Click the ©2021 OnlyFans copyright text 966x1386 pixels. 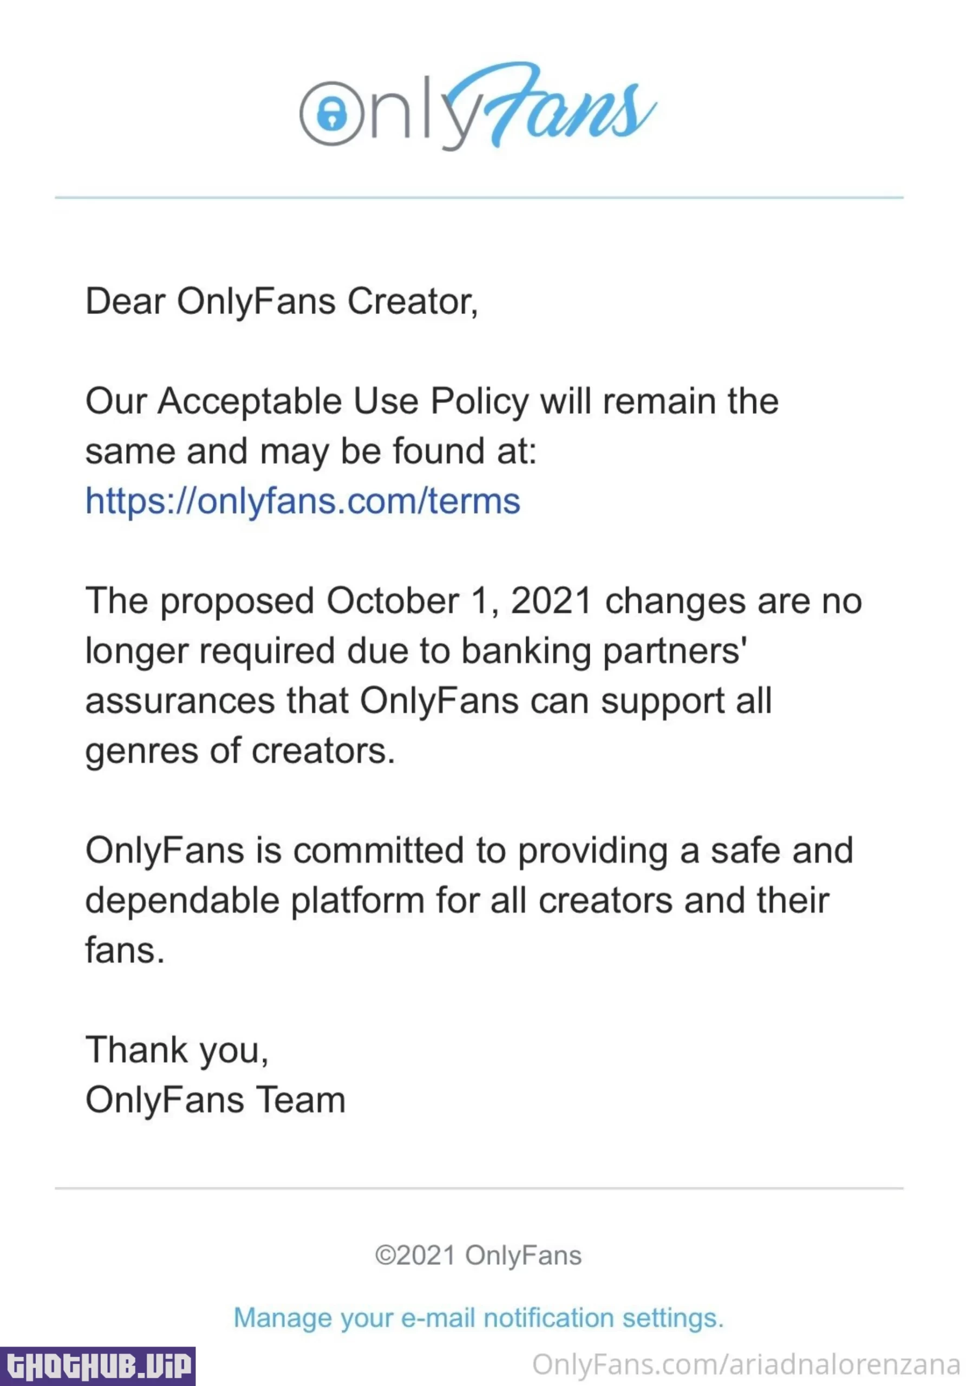click(x=478, y=1255)
